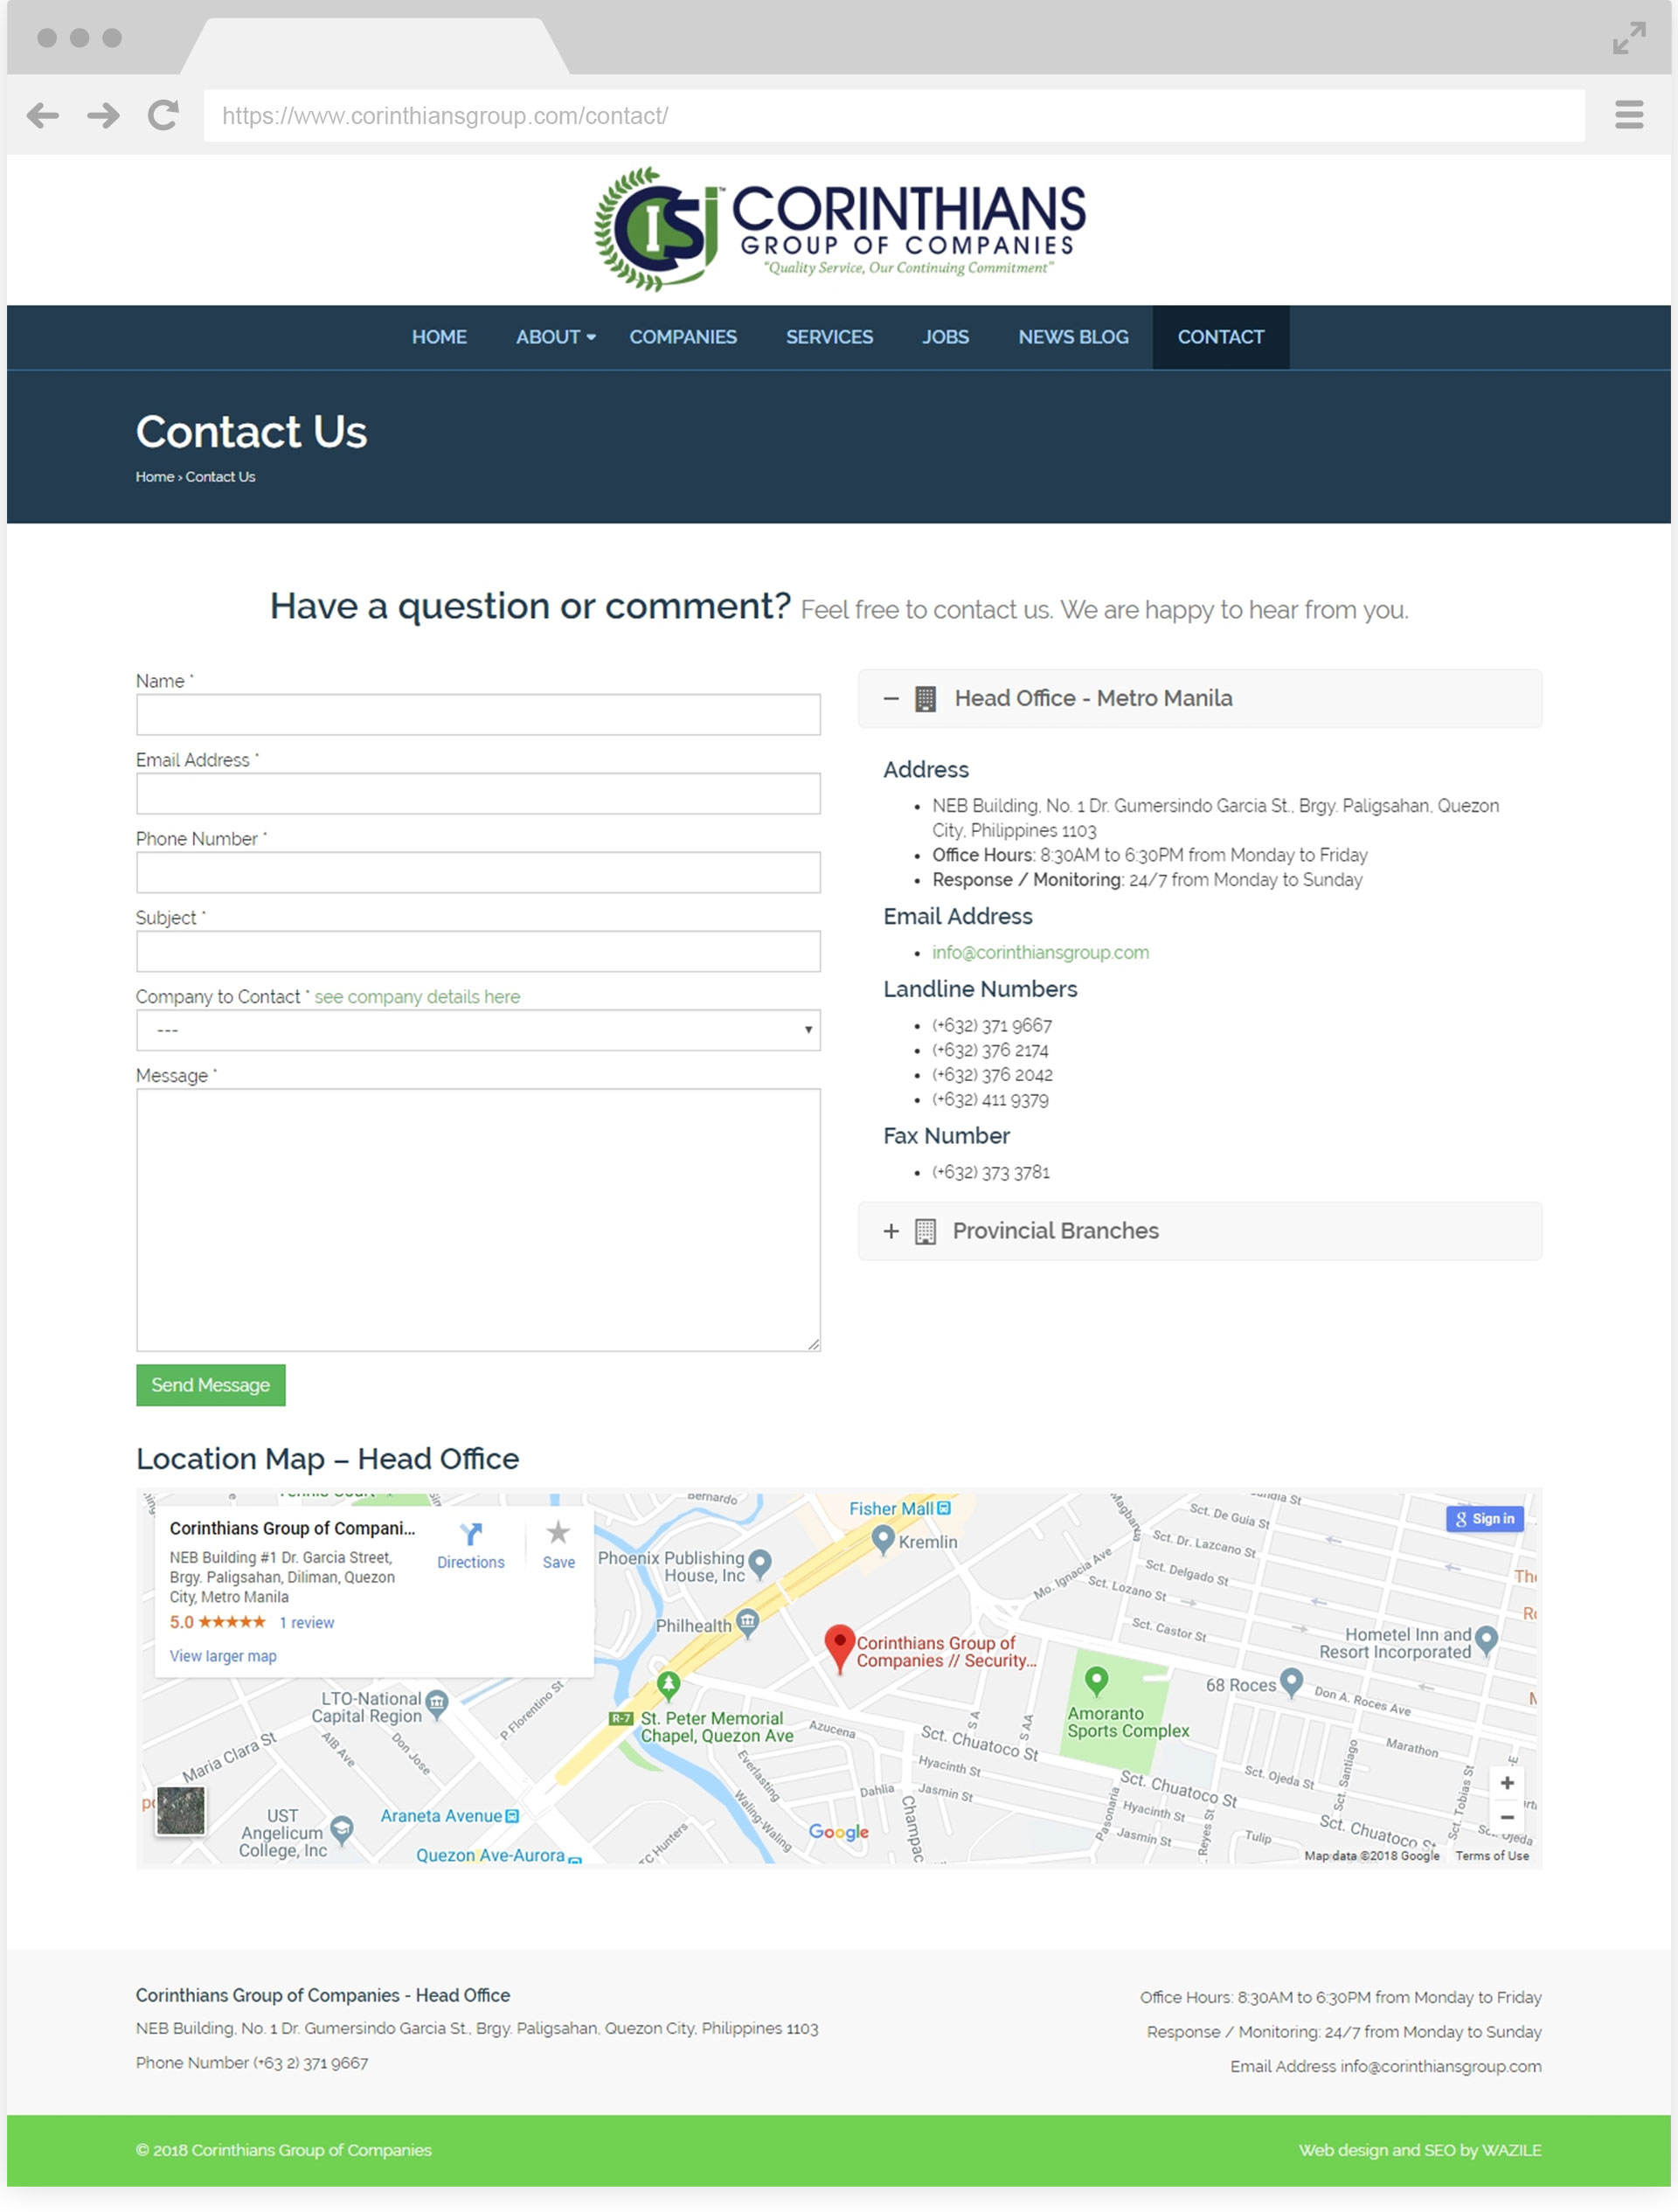Click fax number (+632) 373 3781
Image resolution: width=1678 pixels, height=2212 pixels.
(991, 1172)
